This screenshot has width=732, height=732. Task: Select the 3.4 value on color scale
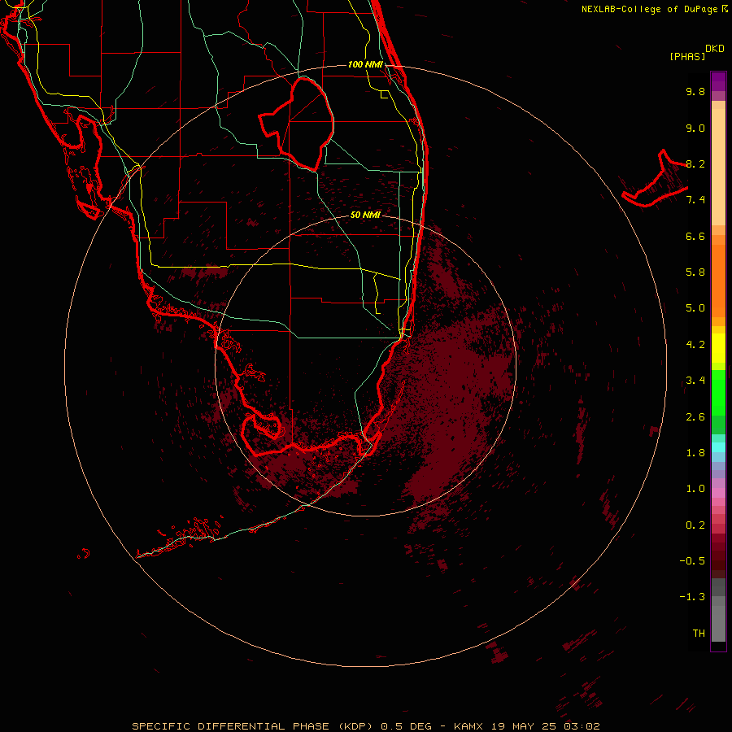click(x=695, y=381)
